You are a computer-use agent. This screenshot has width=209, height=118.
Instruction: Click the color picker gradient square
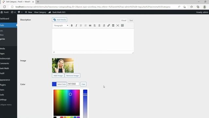(x=67, y=103)
